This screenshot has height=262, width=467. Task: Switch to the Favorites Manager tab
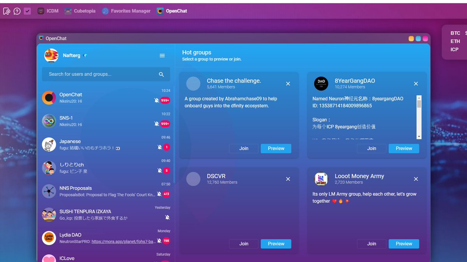[126, 11]
